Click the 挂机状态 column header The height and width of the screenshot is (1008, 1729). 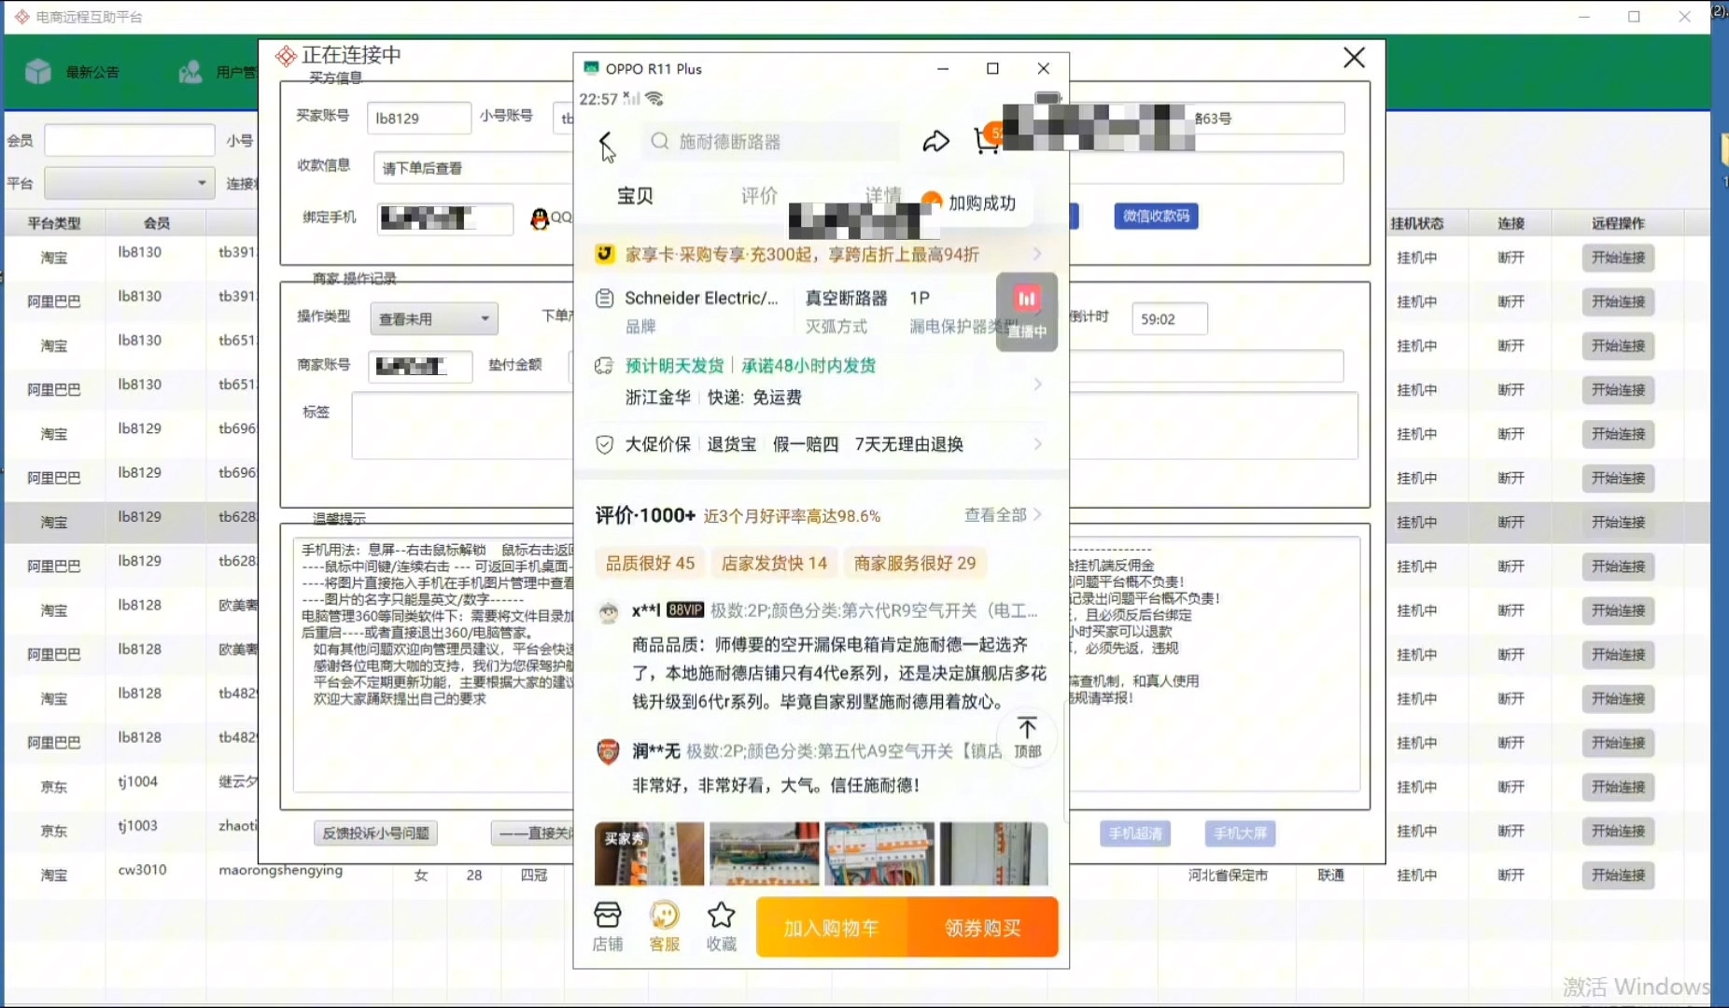[1417, 223]
